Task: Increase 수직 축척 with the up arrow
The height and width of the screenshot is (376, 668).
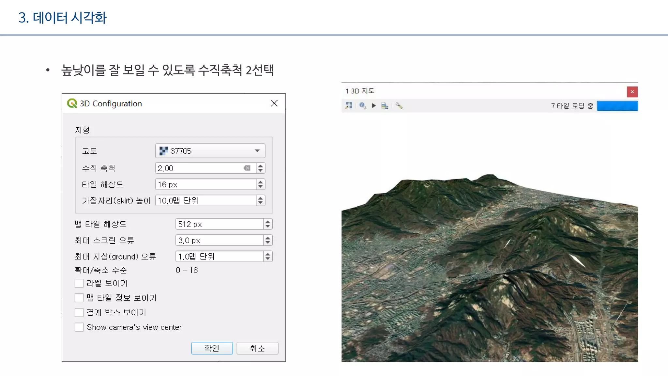Action: tap(260, 166)
